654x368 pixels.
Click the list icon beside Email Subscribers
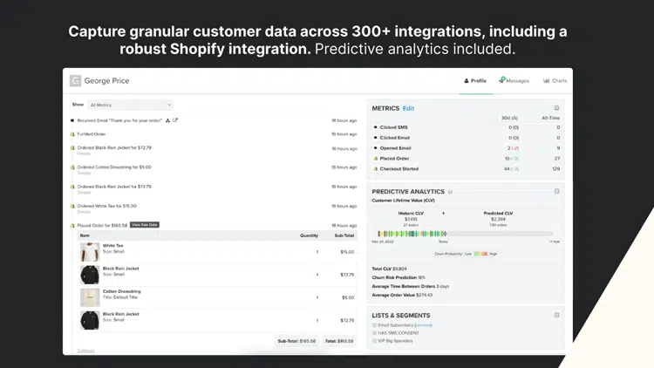375,325
